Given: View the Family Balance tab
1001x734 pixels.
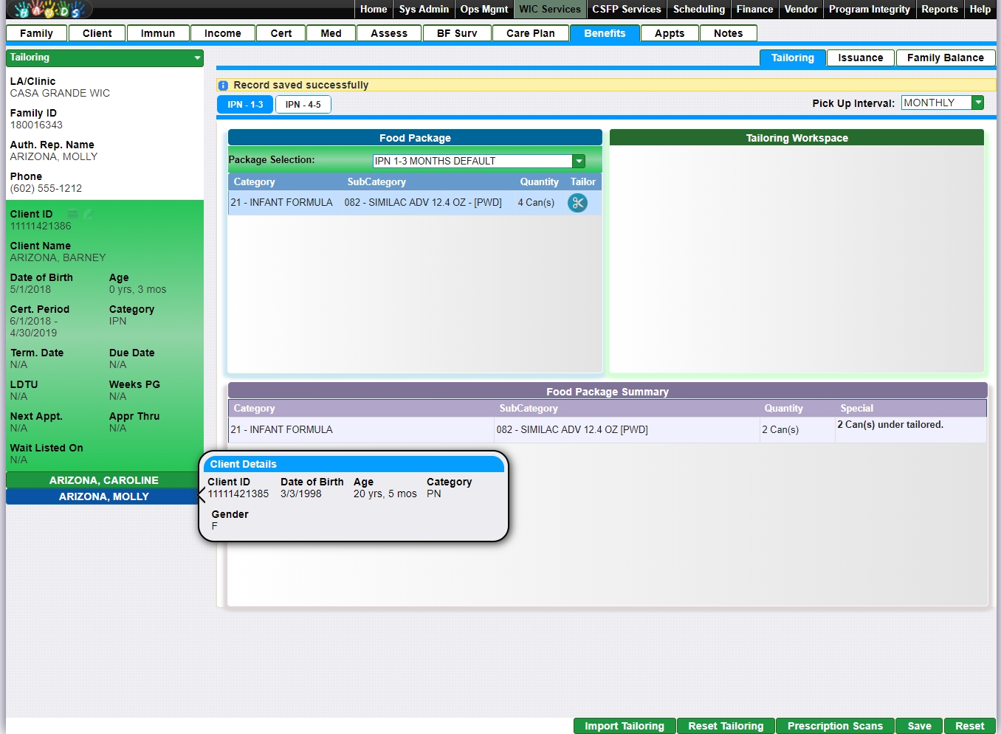Looking at the screenshot, I should 945,58.
